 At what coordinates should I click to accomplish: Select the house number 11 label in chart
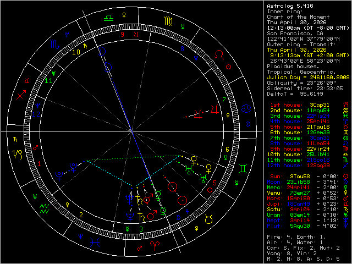coord(48,81)
